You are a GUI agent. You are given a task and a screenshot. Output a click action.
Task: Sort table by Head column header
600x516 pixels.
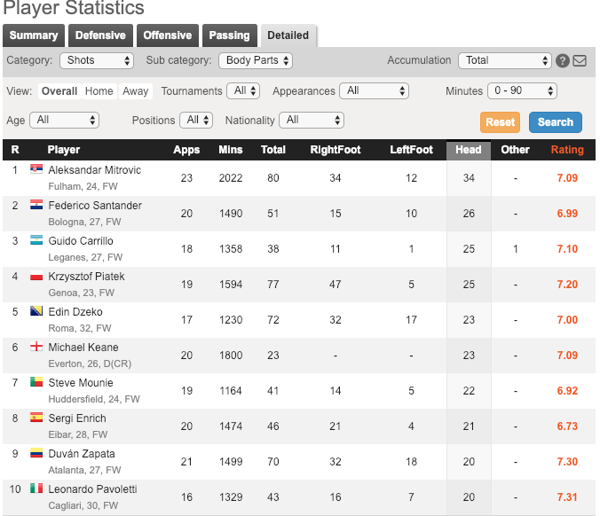[468, 150]
